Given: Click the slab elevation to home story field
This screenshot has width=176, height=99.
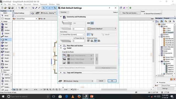Looking at the screenshot, I should point(79,29).
